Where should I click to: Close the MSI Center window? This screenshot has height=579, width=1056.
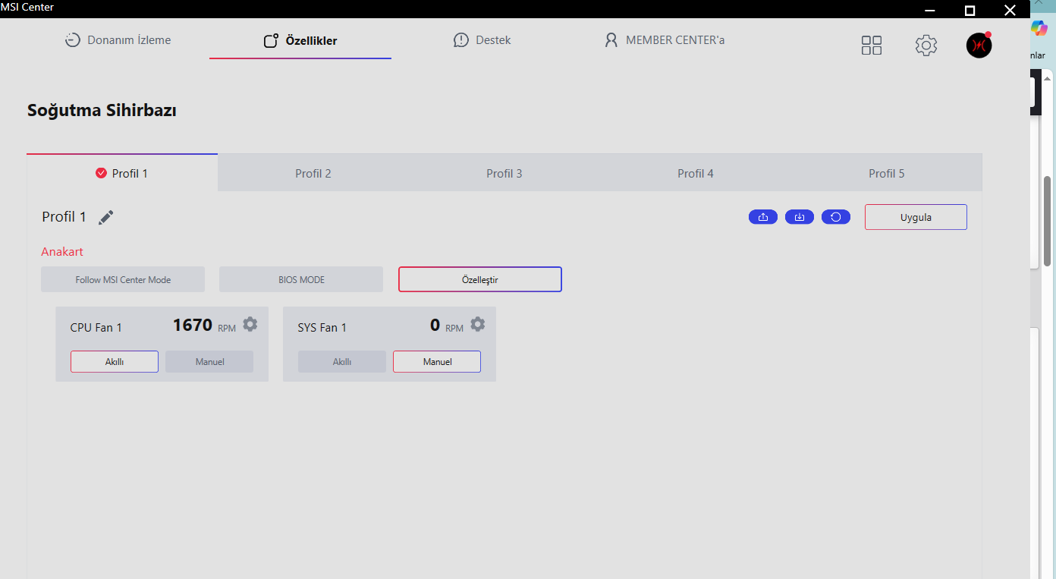point(1010,10)
